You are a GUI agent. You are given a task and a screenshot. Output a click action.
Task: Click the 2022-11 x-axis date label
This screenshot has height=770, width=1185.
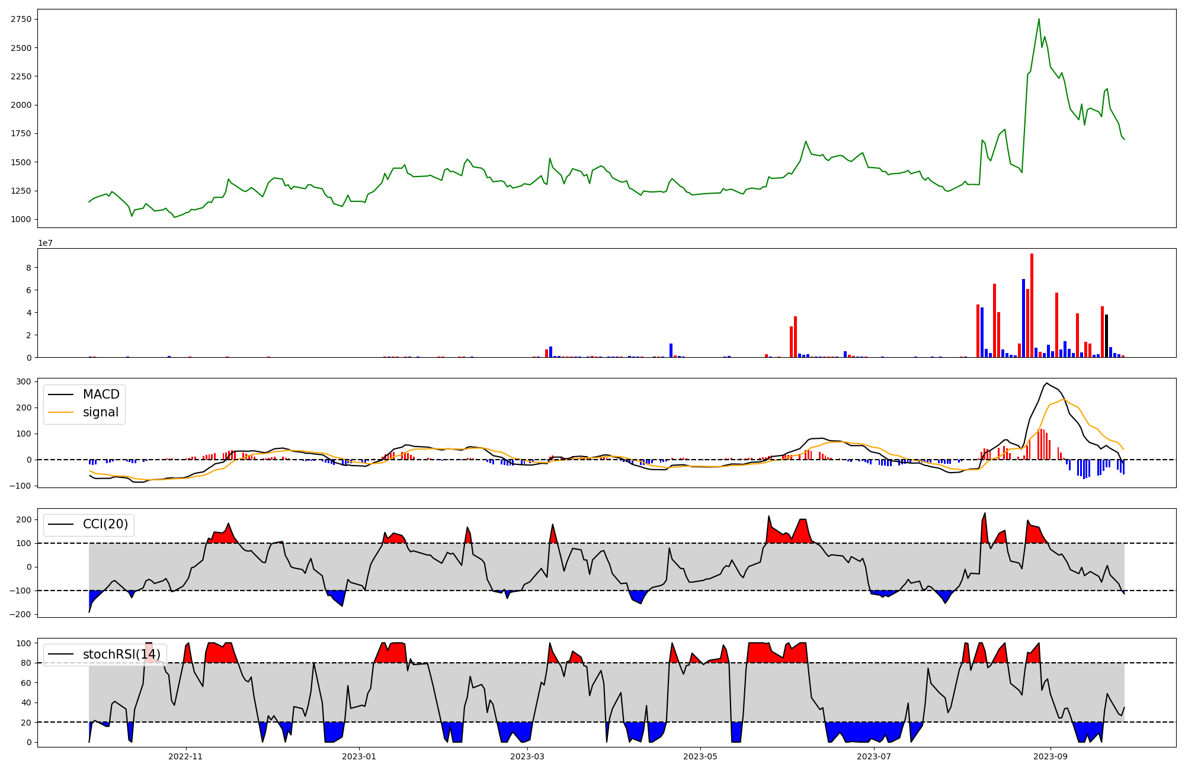(x=185, y=756)
